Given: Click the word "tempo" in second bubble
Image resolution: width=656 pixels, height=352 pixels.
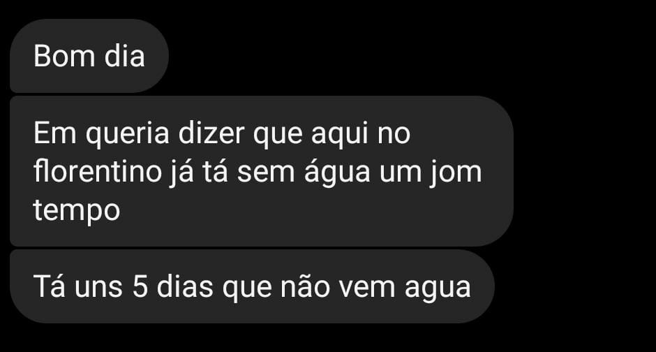Looking at the screenshot, I should tap(77, 210).
